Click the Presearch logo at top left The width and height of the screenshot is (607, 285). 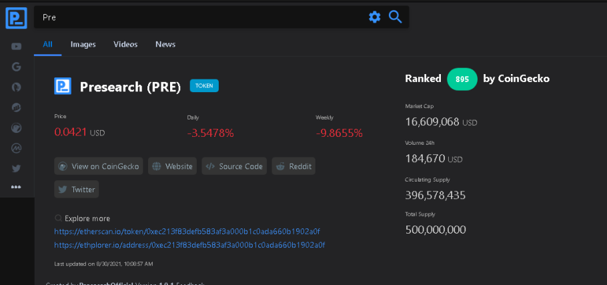click(16, 18)
